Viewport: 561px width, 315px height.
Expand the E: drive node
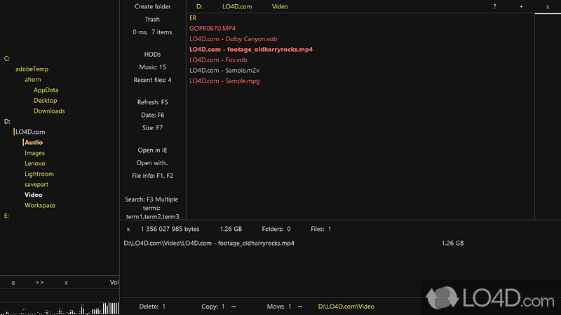tap(7, 216)
